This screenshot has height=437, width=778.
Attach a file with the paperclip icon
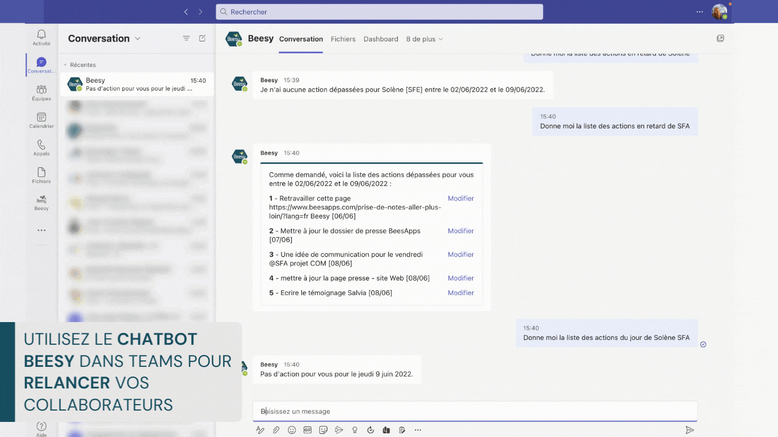276,430
